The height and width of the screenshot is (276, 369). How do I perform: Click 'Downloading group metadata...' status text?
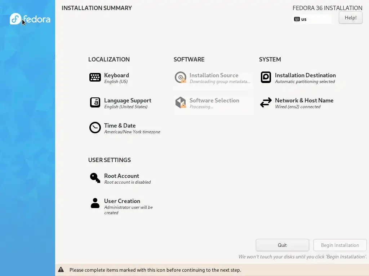click(x=220, y=82)
